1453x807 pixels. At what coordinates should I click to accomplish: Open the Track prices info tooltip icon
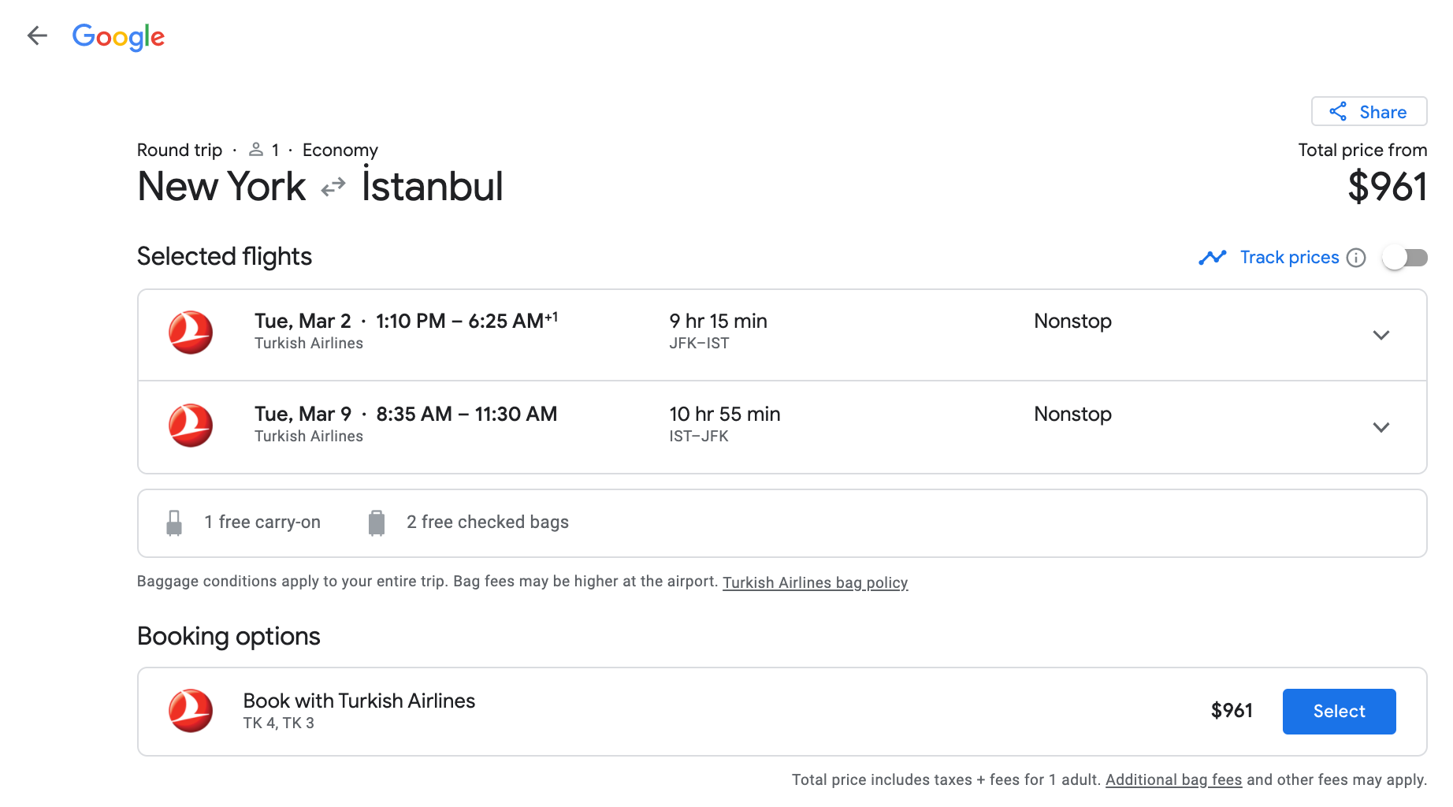1356,258
